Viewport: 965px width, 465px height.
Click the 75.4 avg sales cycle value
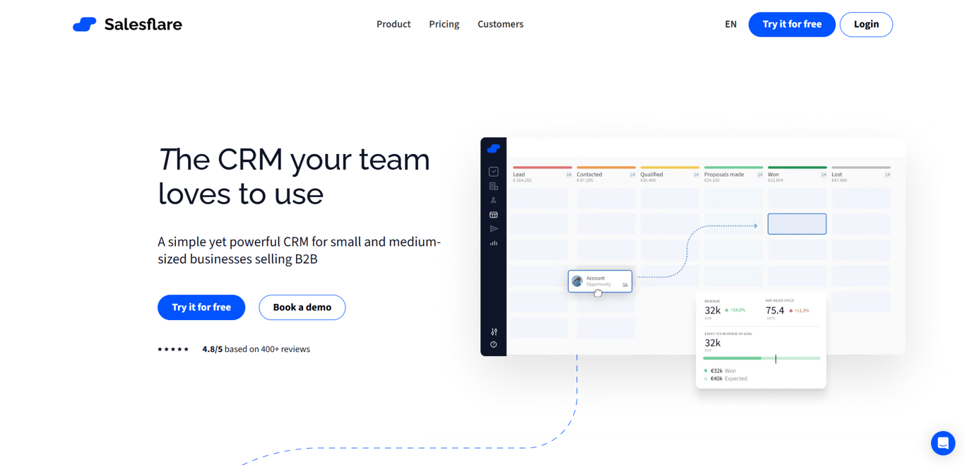pyautogui.click(x=775, y=310)
